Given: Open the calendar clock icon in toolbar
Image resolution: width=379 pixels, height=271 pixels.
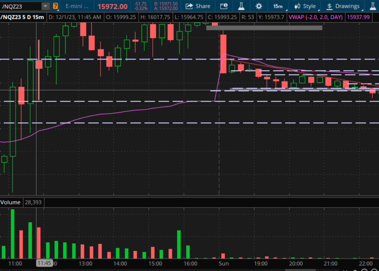Looking at the screenshot, I should 224,6.
